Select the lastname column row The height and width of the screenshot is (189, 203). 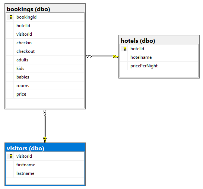[x=45, y=173]
